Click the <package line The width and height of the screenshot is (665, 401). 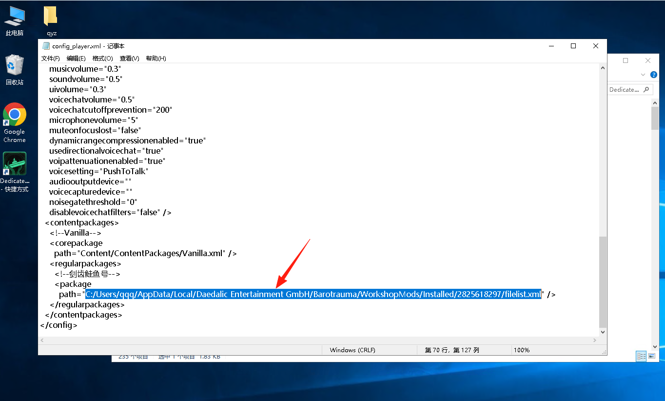(x=73, y=284)
